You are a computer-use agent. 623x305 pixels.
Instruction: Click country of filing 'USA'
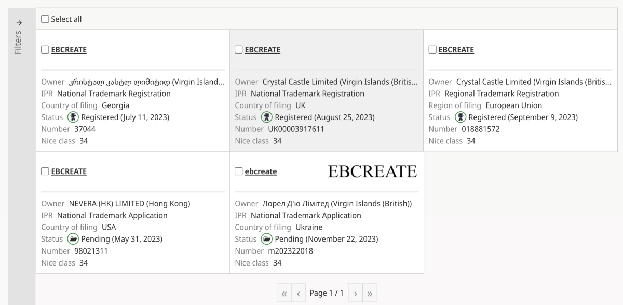(x=109, y=227)
